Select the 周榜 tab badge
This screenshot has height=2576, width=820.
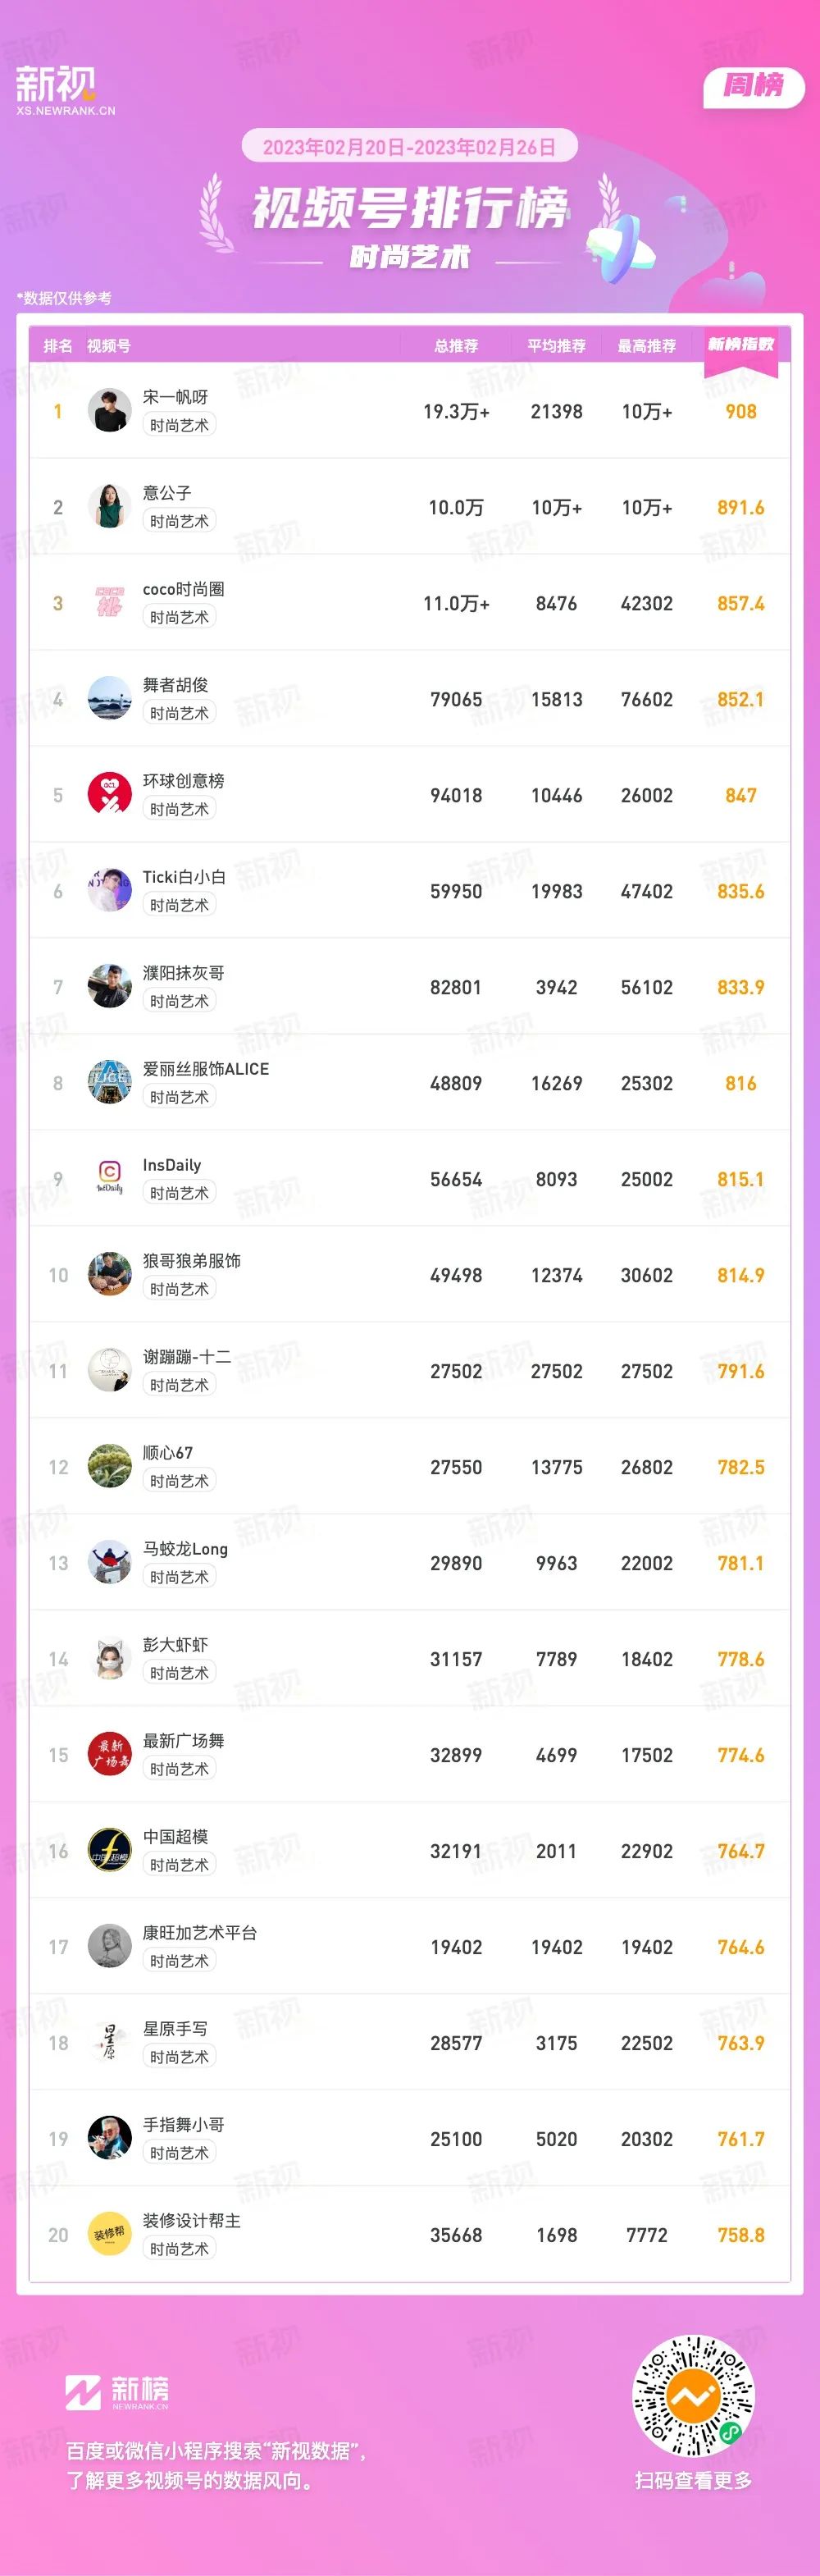pyautogui.click(x=754, y=86)
